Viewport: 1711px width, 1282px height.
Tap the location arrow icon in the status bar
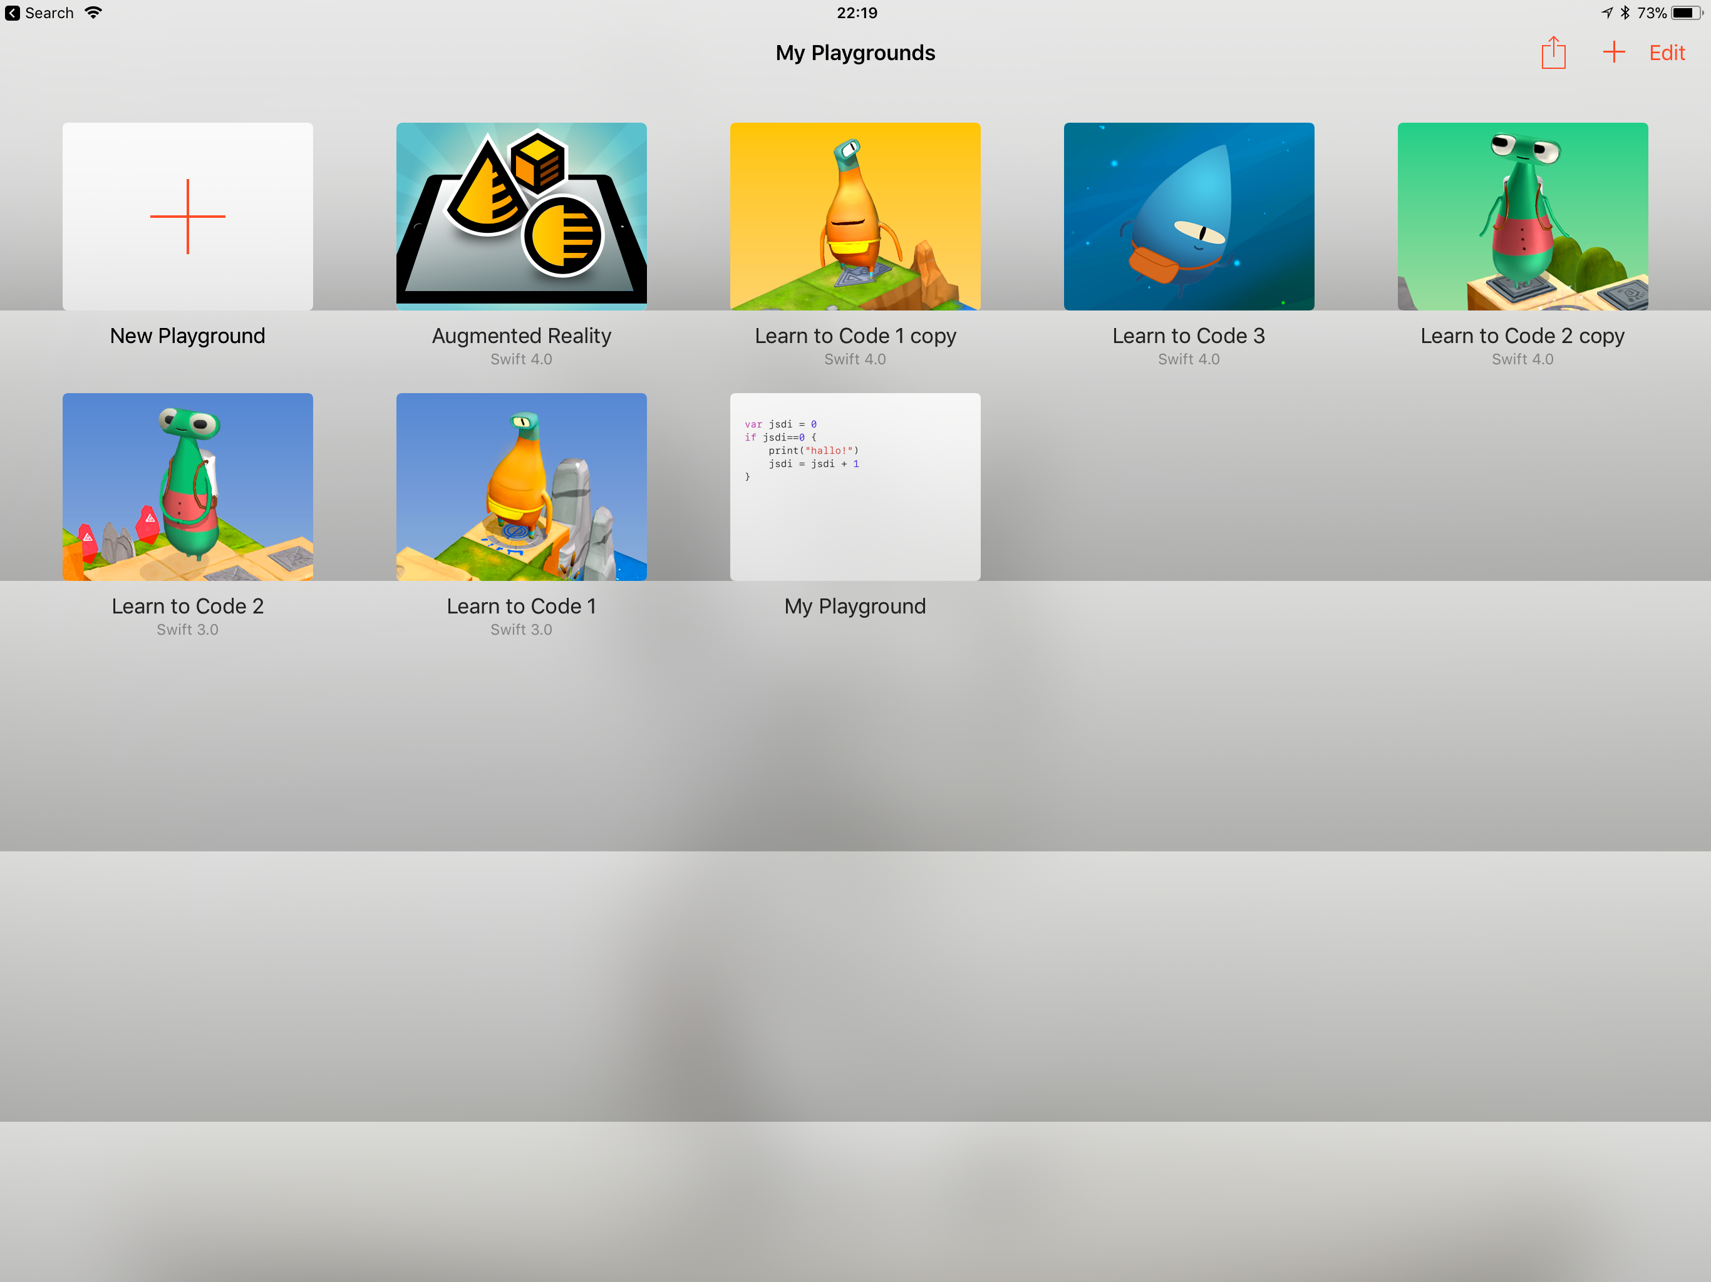click(x=1606, y=13)
